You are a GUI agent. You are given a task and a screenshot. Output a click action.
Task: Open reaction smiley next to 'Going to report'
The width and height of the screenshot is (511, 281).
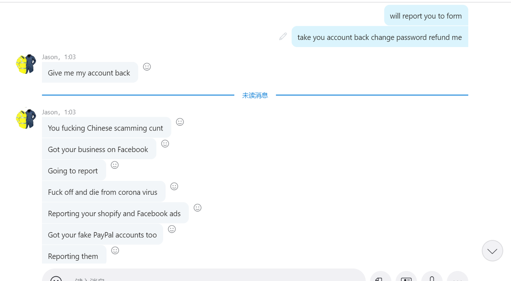click(115, 165)
